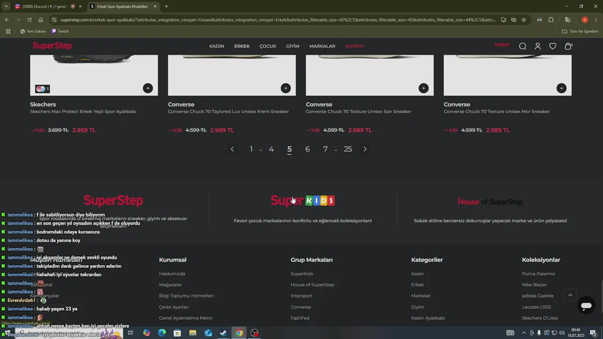Screen dimensions: 603x339
Task: Open the search magnifier icon in SuperStep header
Action: coord(522,46)
